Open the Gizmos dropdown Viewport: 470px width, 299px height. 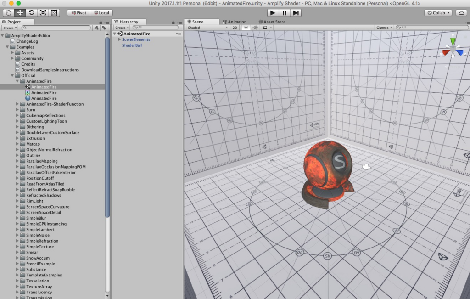[384, 27]
